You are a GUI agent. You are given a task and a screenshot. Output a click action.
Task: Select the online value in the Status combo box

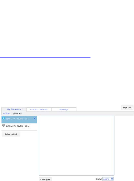[x=106, y=179]
